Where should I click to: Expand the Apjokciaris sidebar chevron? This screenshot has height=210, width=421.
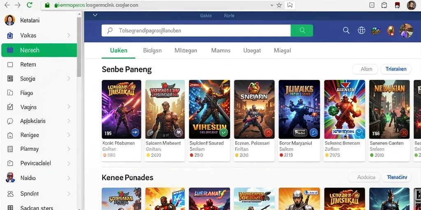pyautogui.click(x=69, y=121)
